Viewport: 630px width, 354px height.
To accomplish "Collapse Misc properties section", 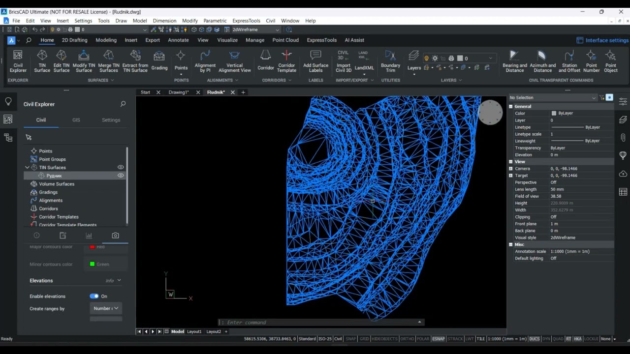I will pyautogui.click(x=510, y=244).
